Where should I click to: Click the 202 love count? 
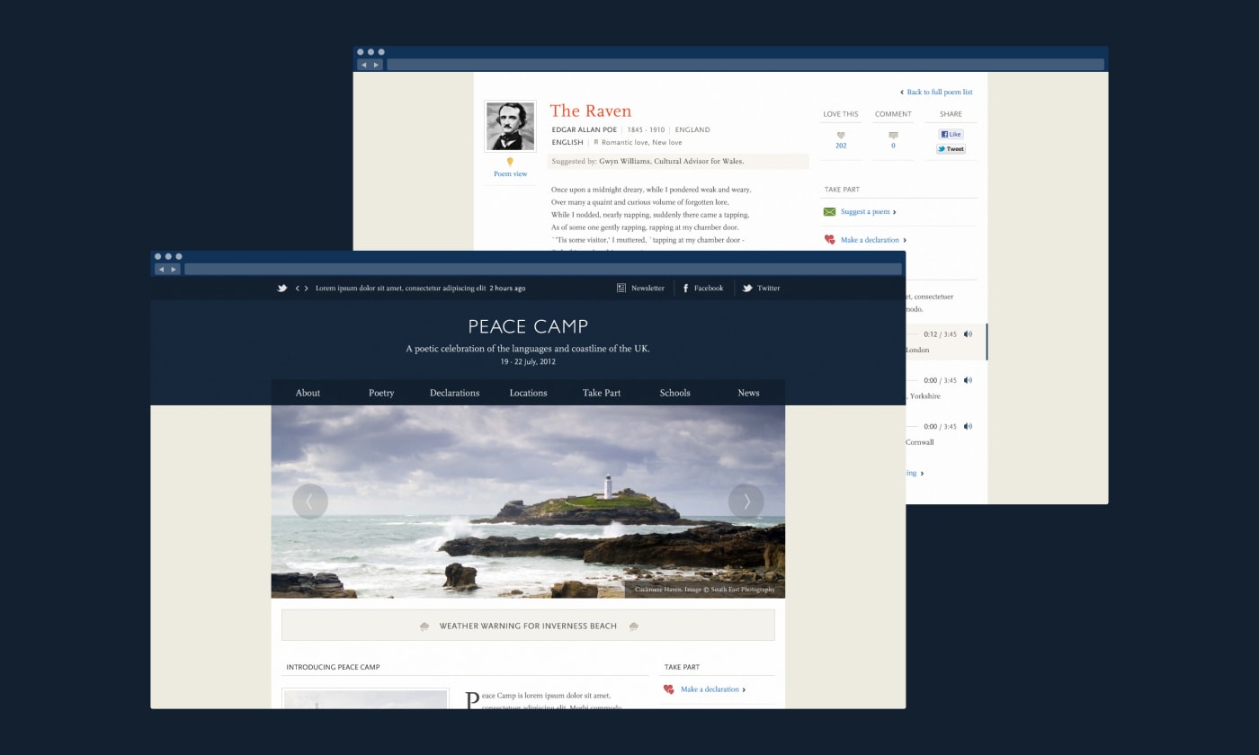[841, 146]
